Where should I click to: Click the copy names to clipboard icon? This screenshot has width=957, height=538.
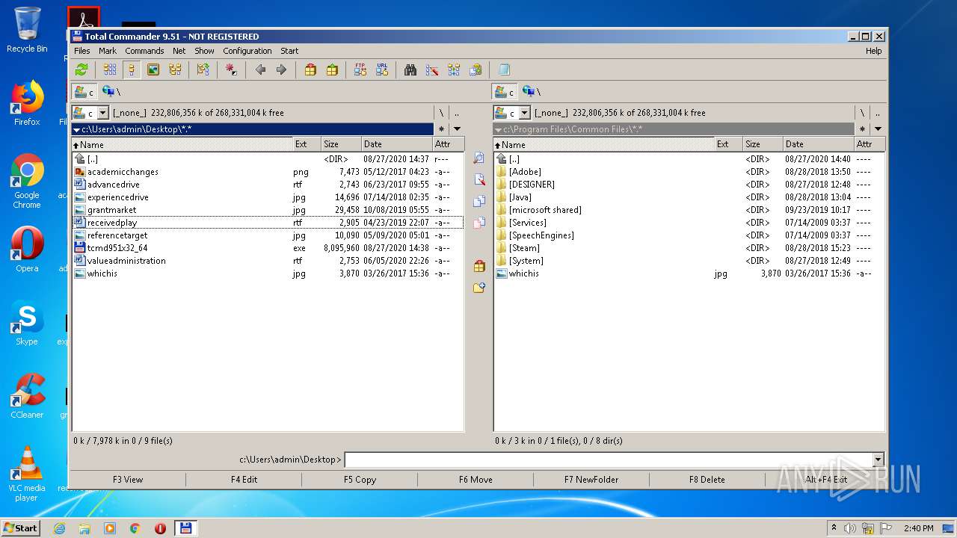[476, 69]
